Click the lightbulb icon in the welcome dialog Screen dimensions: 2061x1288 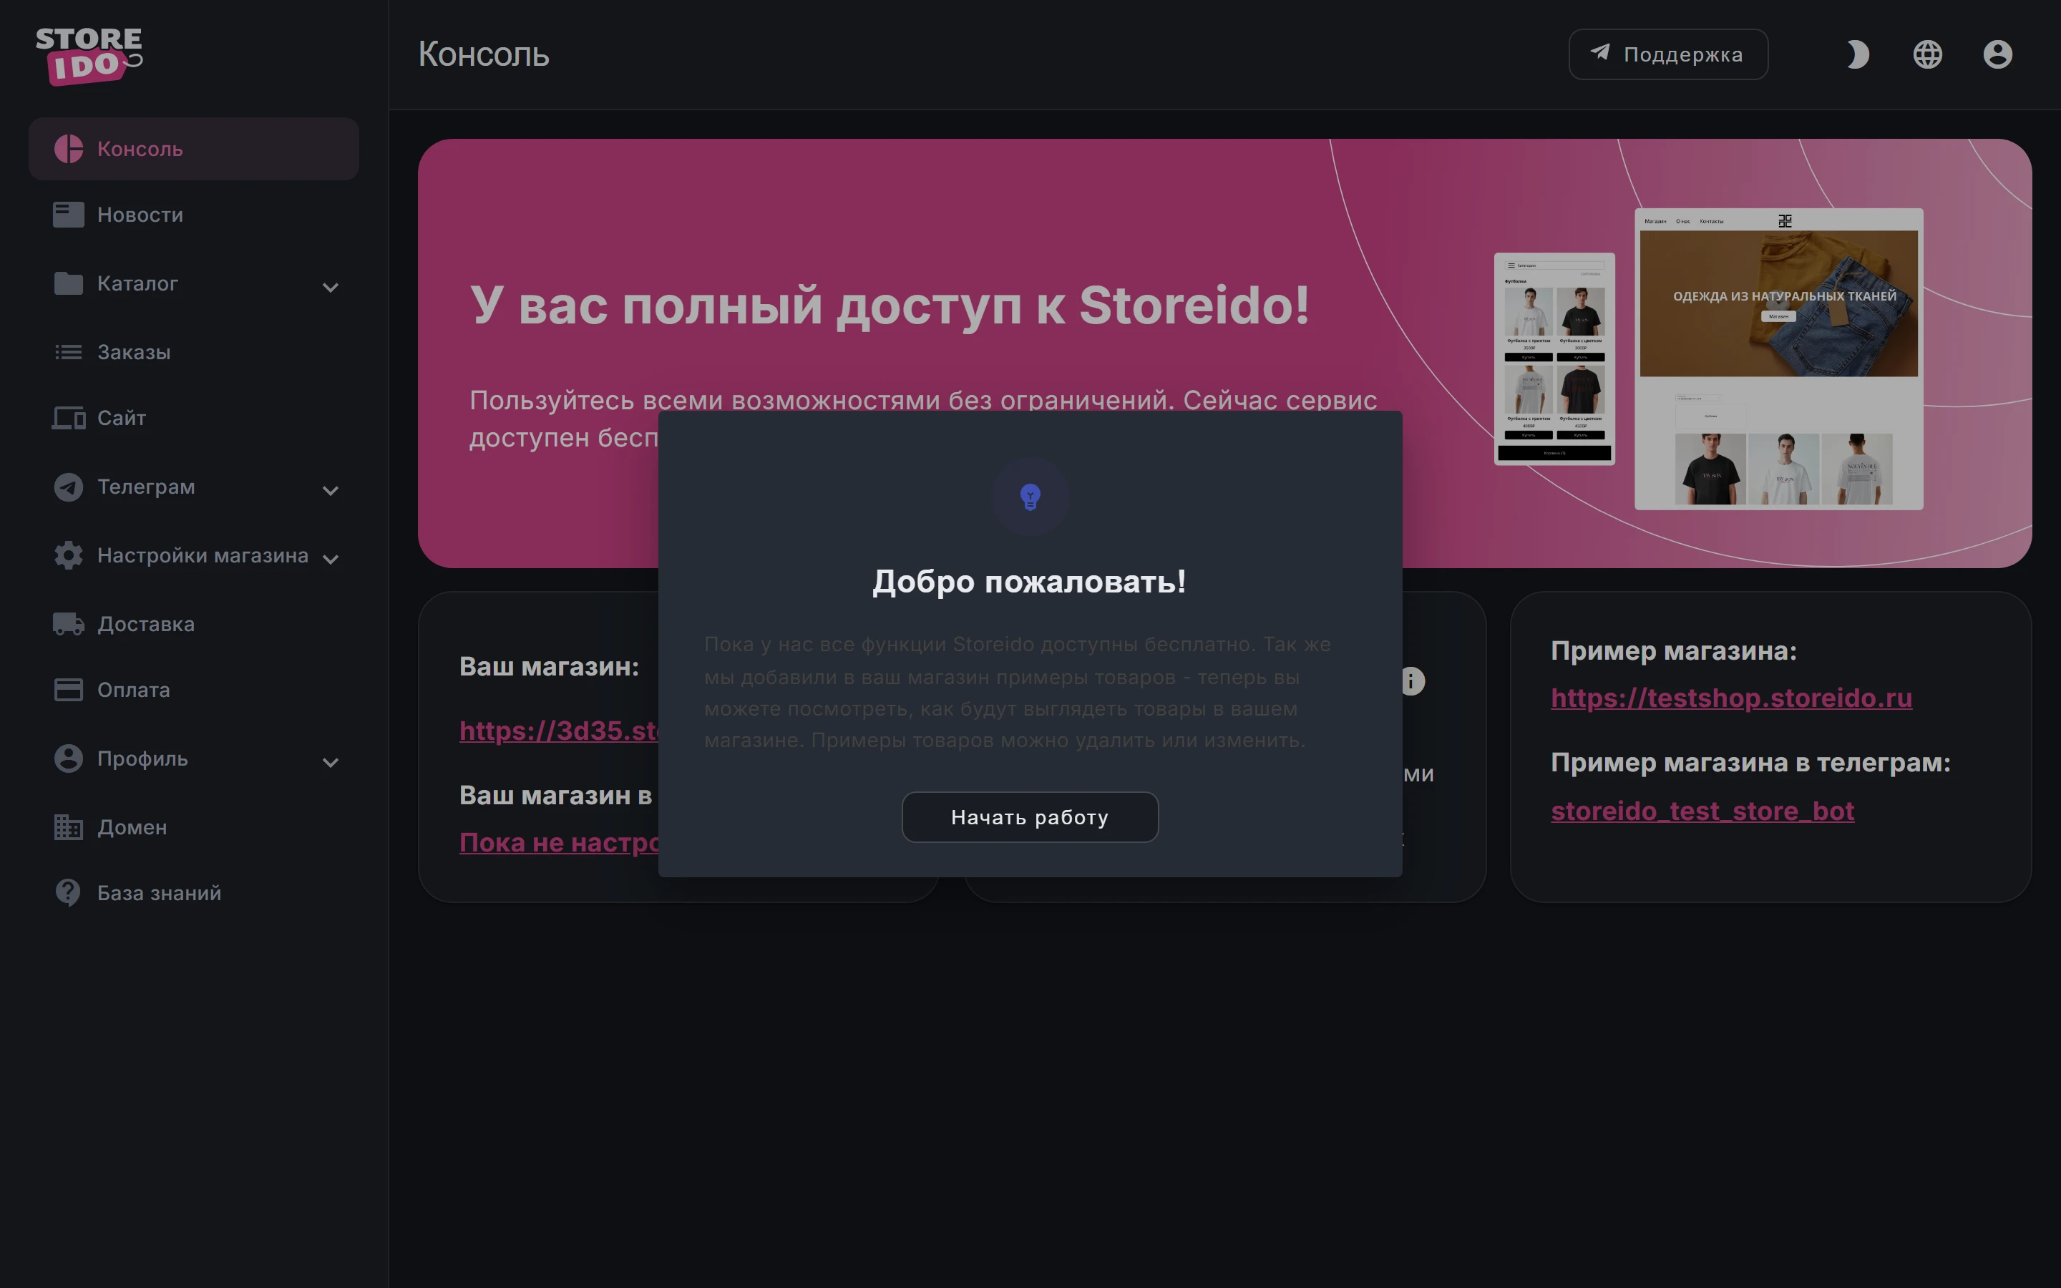1030,497
